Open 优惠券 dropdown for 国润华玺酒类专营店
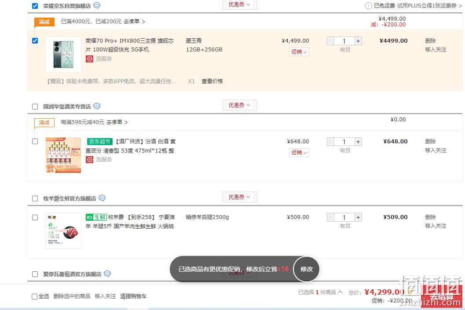The width and height of the screenshot is (465, 310). 240,105
